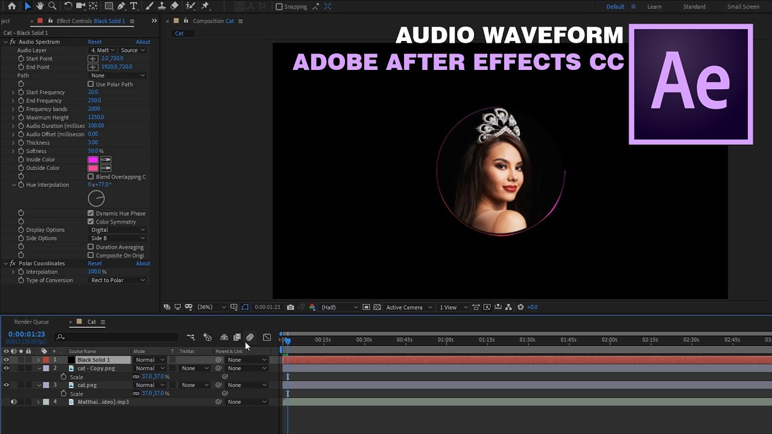
Task: Select the Brush tool
Action: click(x=149, y=6)
